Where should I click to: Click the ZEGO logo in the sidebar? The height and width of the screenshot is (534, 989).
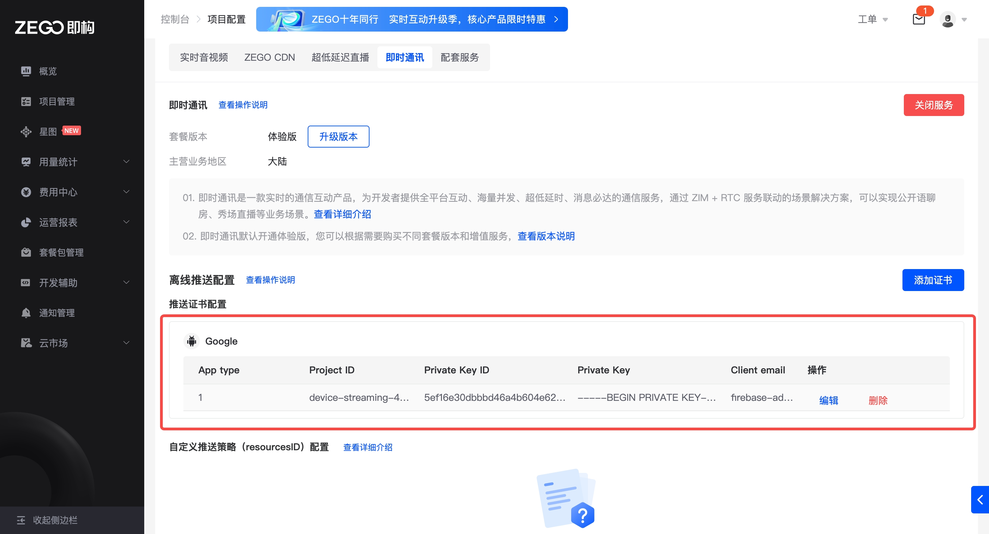[x=55, y=27]
